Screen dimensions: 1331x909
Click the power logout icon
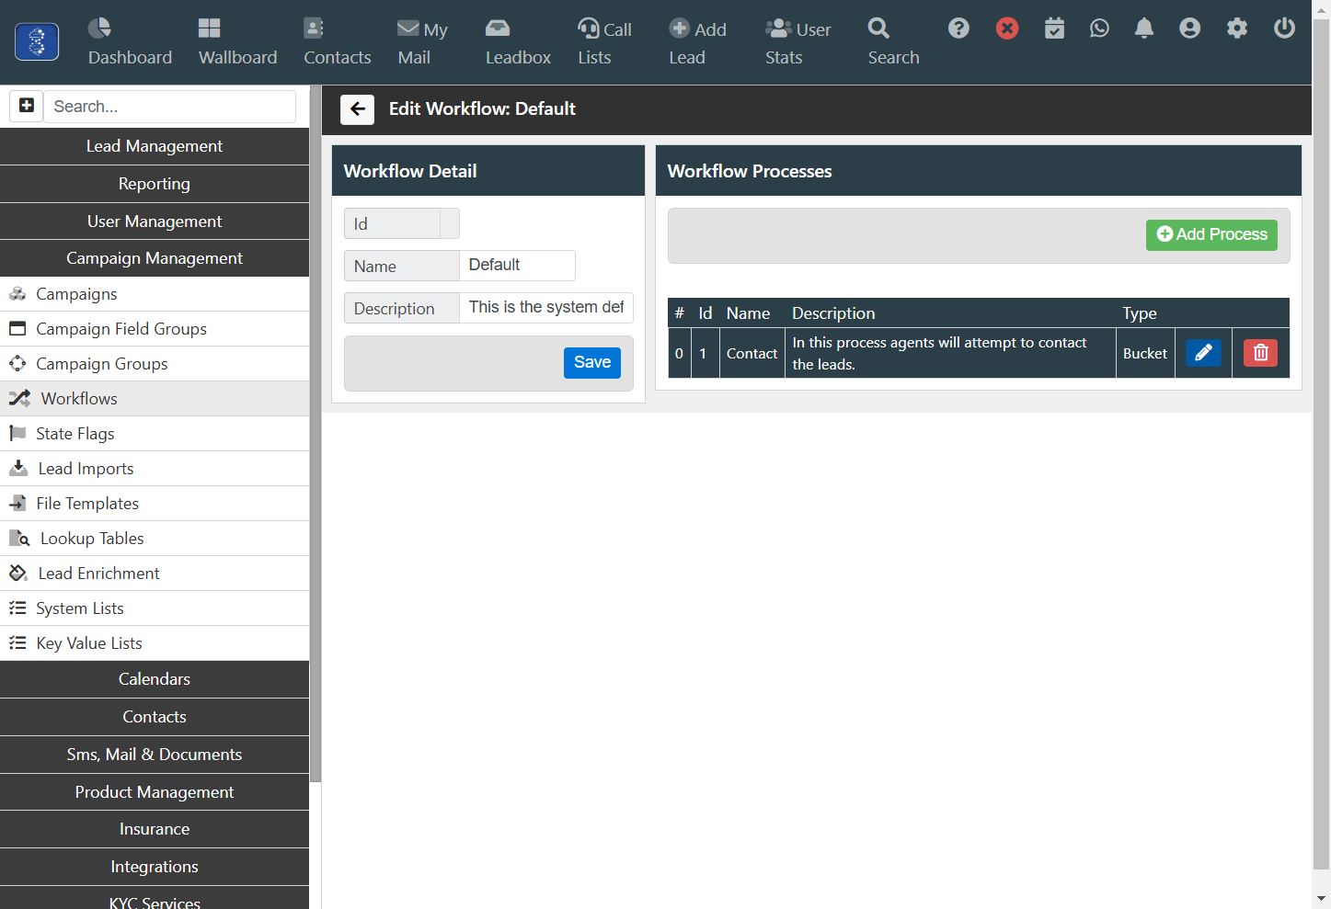click(1284, 28)
